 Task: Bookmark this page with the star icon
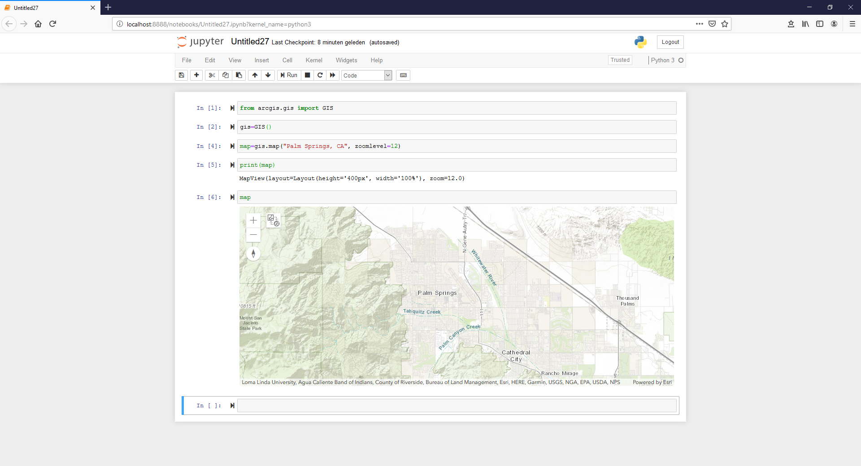click(725, 24)
